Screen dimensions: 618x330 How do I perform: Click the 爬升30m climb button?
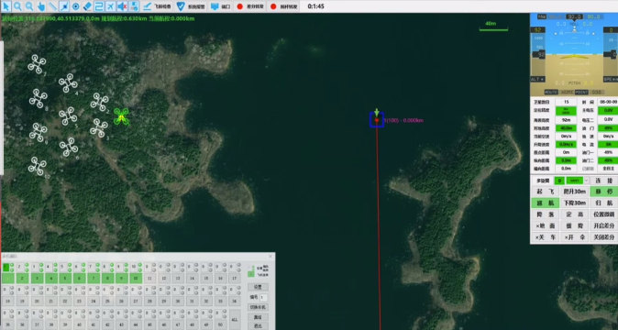(575, 192)
